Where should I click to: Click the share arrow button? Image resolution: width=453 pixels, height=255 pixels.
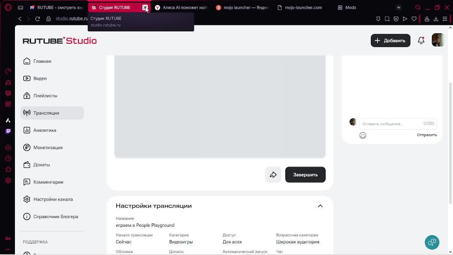(x=273, y=174)
